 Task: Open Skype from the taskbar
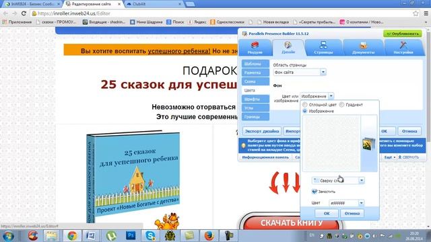point(150,236)
